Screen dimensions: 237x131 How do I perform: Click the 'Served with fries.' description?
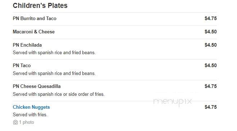[30, 115]
